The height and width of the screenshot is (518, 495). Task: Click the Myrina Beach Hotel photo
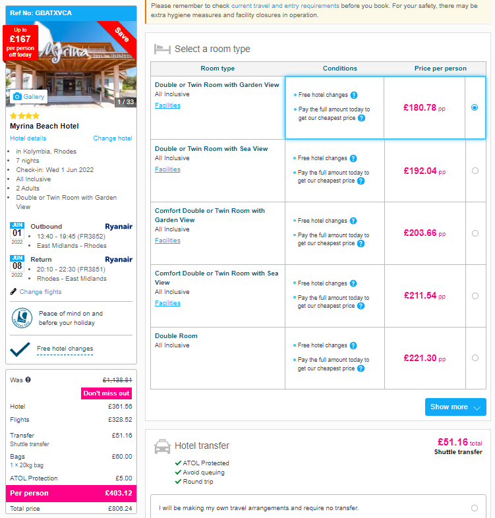[71, 65]
